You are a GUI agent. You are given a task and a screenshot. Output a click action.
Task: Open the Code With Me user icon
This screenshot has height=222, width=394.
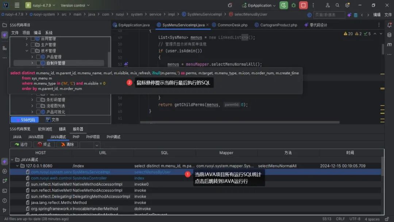(327, 5)
